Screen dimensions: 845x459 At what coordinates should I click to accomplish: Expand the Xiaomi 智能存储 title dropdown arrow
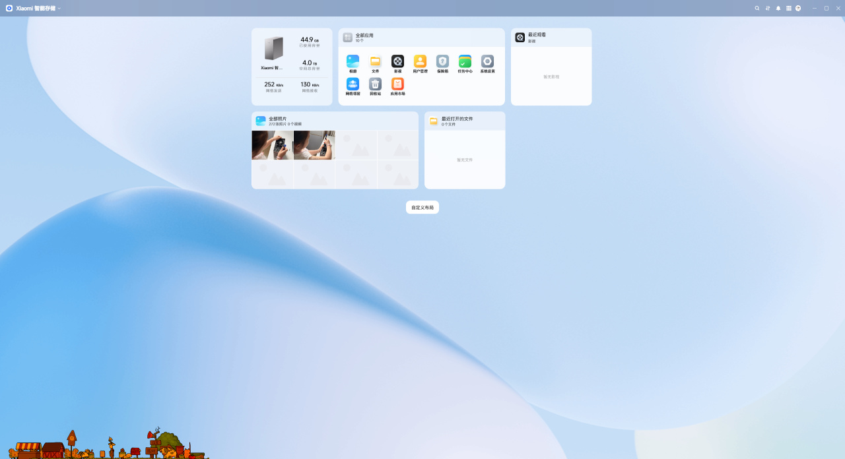(59, 8)
